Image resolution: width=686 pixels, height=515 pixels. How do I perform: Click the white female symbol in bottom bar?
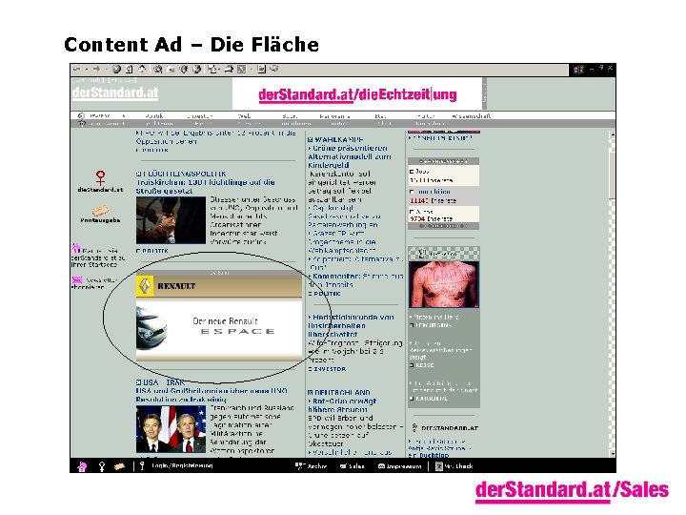pos(102,466)
